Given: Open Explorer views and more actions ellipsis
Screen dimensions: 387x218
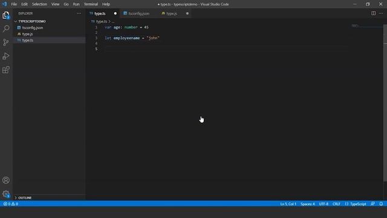Looking at the screenshot, I should (x=79, y=13).
